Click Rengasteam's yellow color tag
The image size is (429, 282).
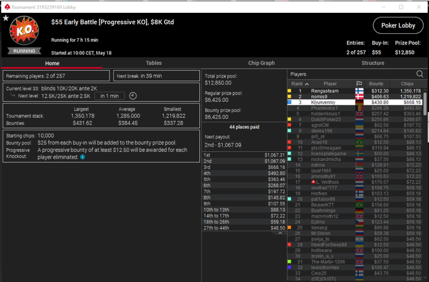[289, 91]
